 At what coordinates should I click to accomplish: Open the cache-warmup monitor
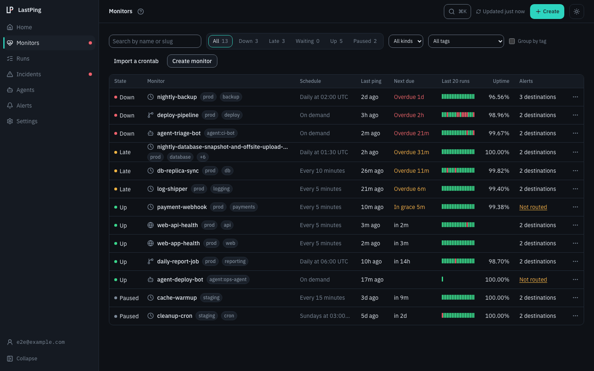pos(177,298)
